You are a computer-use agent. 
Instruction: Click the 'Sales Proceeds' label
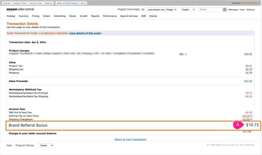18,81
